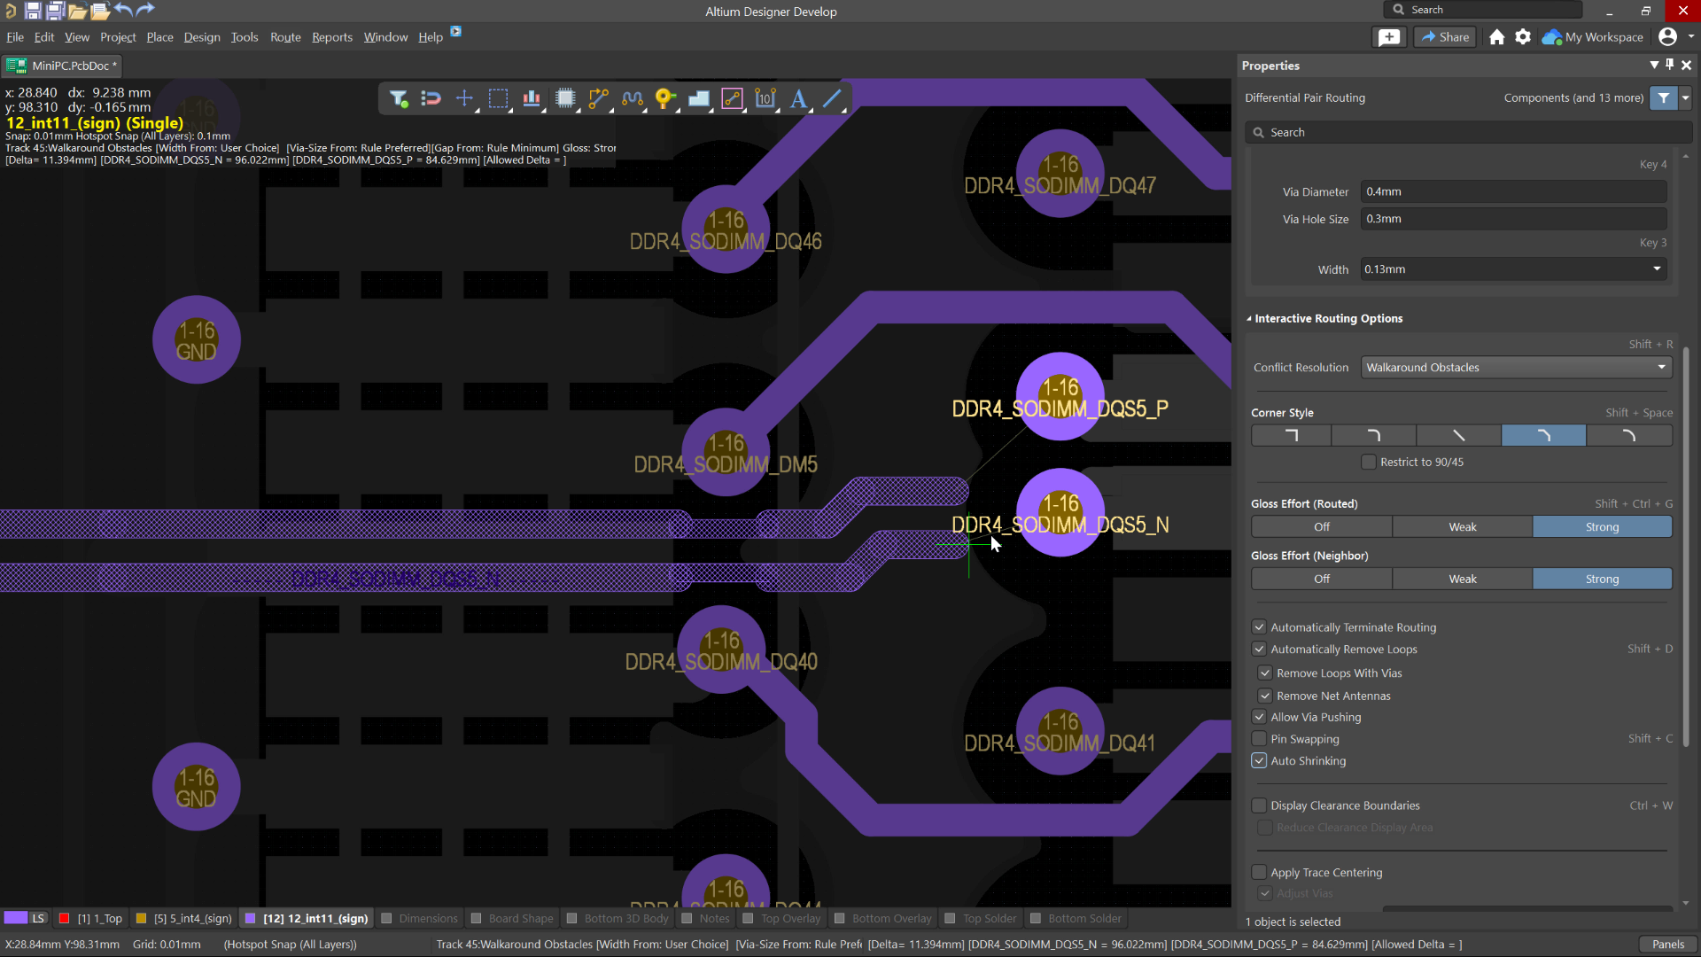Open the Panels button
Viewport: 1701px width, 957px height.
[x=1668, y=945]
